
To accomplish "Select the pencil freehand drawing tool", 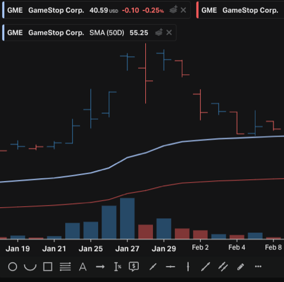I will pyautogui.click(x=240, y=267).
